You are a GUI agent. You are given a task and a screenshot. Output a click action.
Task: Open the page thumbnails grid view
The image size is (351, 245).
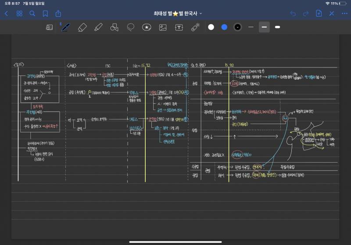pos(19,14)
